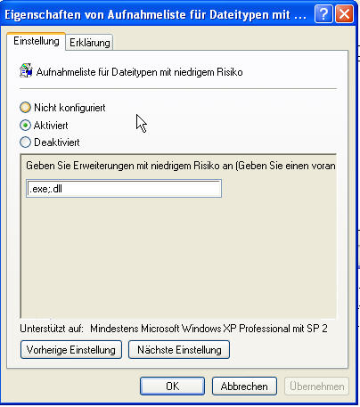This screenshot has height=407, width=360.
Task: Click the dialog title bar text
Action: click(155, 14)
